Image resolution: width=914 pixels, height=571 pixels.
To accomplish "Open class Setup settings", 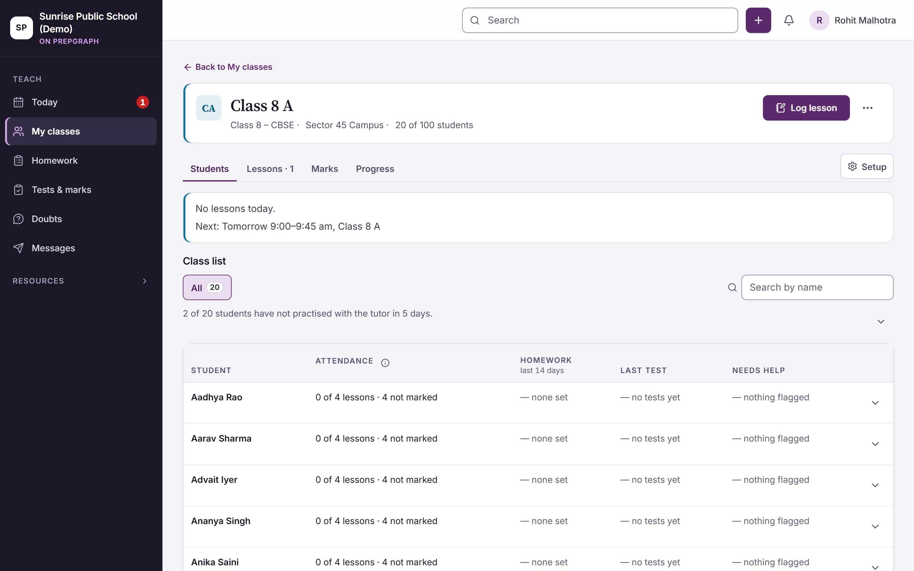I will point(867,167).
